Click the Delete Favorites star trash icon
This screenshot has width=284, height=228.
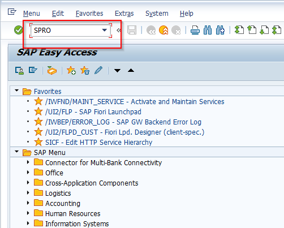pos(85,71)
